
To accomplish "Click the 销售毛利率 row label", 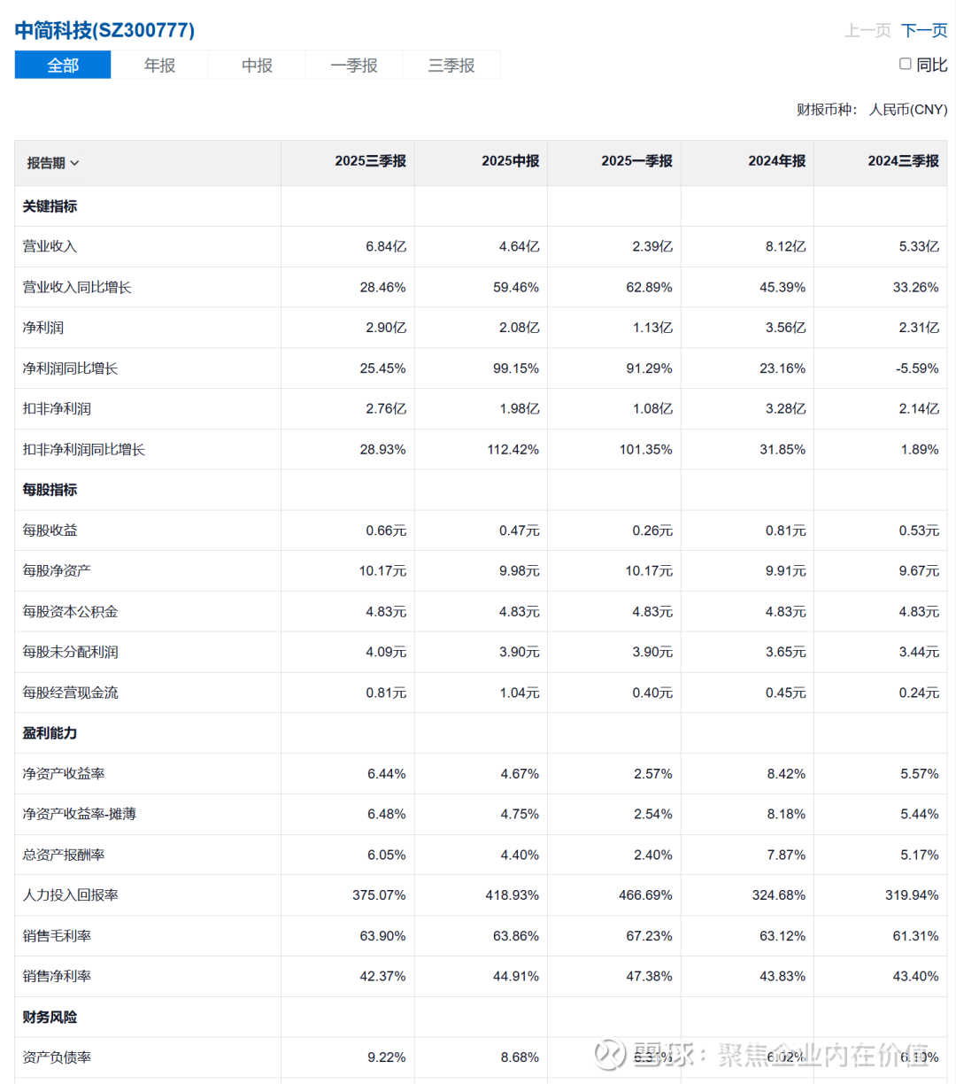I will (57, 936).
